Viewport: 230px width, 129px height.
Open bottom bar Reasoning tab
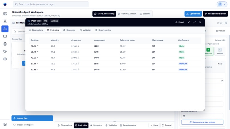click(96, 125)
